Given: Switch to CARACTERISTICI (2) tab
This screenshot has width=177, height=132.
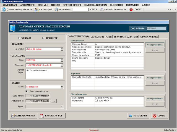Looking at the screenshot, I should coord(101,37).
